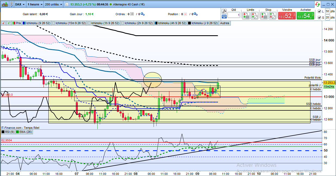
Task: Click the 13 000,0 red level label
Action: (7, 95)
